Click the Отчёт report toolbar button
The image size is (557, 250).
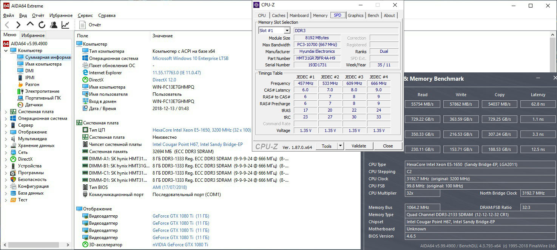90,25
